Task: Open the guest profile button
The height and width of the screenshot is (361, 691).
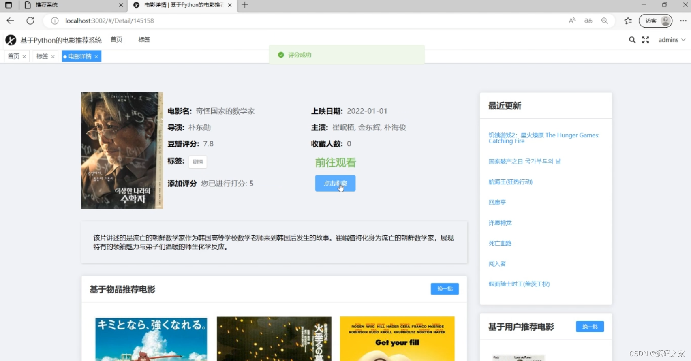Action: click(655, 21)
